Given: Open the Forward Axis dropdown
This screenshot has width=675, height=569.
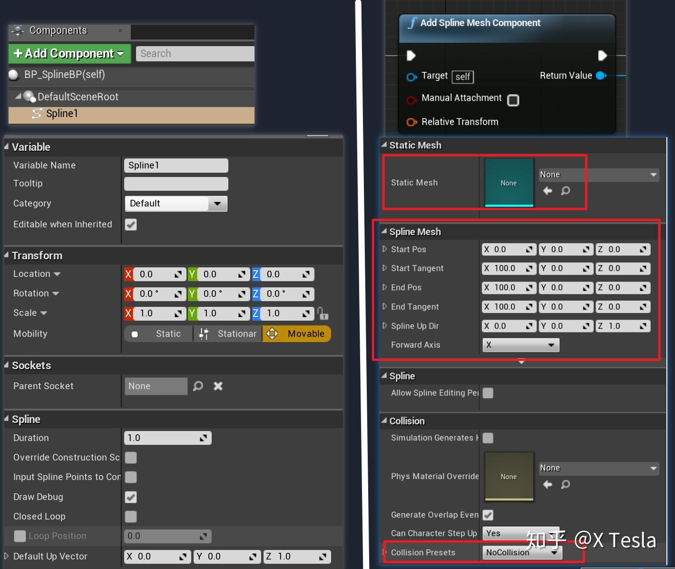Looking at the screenshot, I should pos(520,345).
